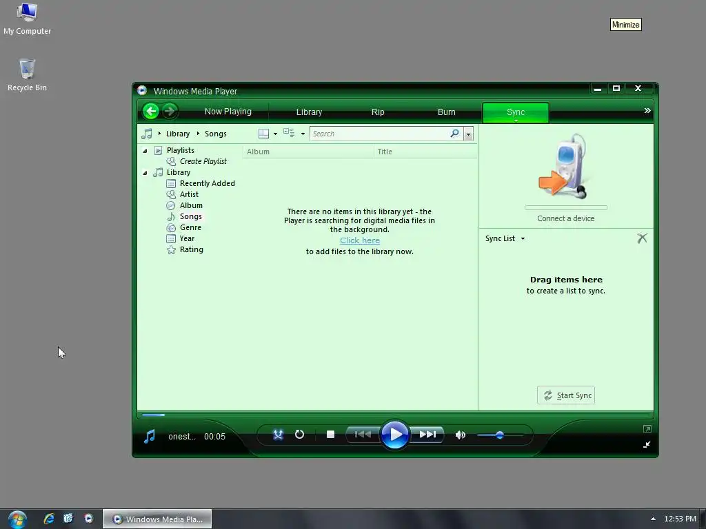Go back with the green arrow
Viewport: 706px width, 529px height.
coord(151,111)
